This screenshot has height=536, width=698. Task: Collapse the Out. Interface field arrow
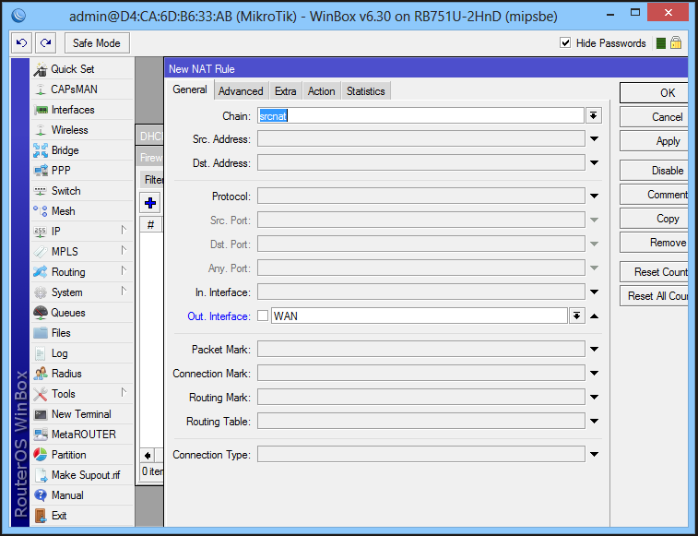point(595,316)
